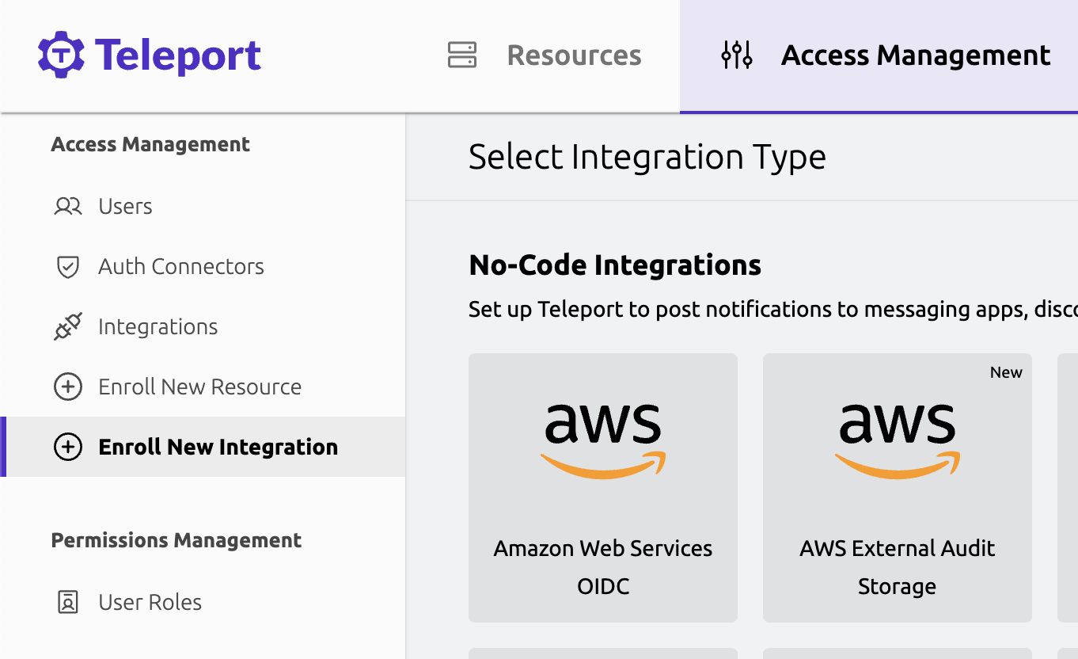Screen dimensions: 1078x659
Task: Select the Resources server icon
Action: coord(463,54)
